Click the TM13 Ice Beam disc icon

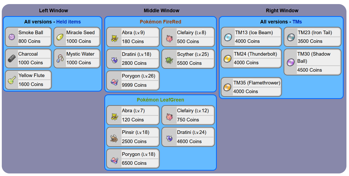[228, 37]
